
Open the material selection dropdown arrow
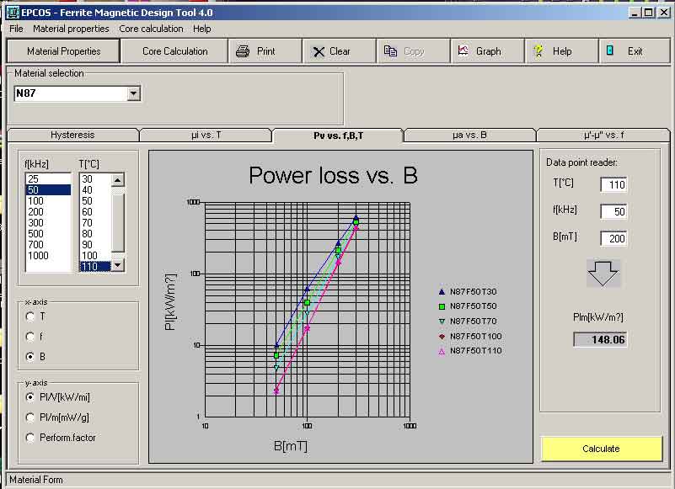133,93
